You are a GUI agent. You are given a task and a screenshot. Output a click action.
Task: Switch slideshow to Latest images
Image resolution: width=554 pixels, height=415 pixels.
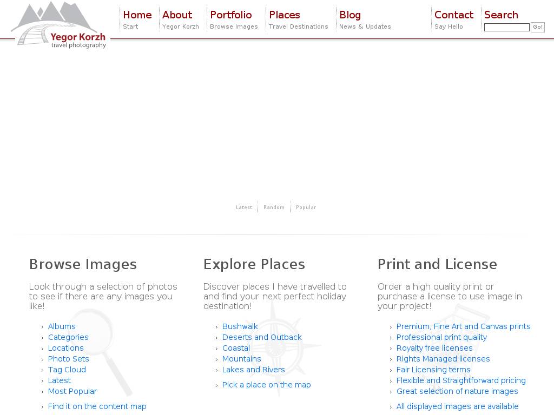click(x=244, y=207)
